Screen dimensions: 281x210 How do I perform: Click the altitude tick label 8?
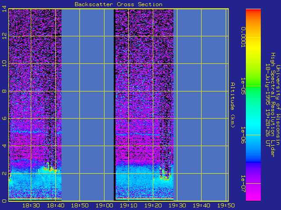pyautogui.click(x=4, y=91)
